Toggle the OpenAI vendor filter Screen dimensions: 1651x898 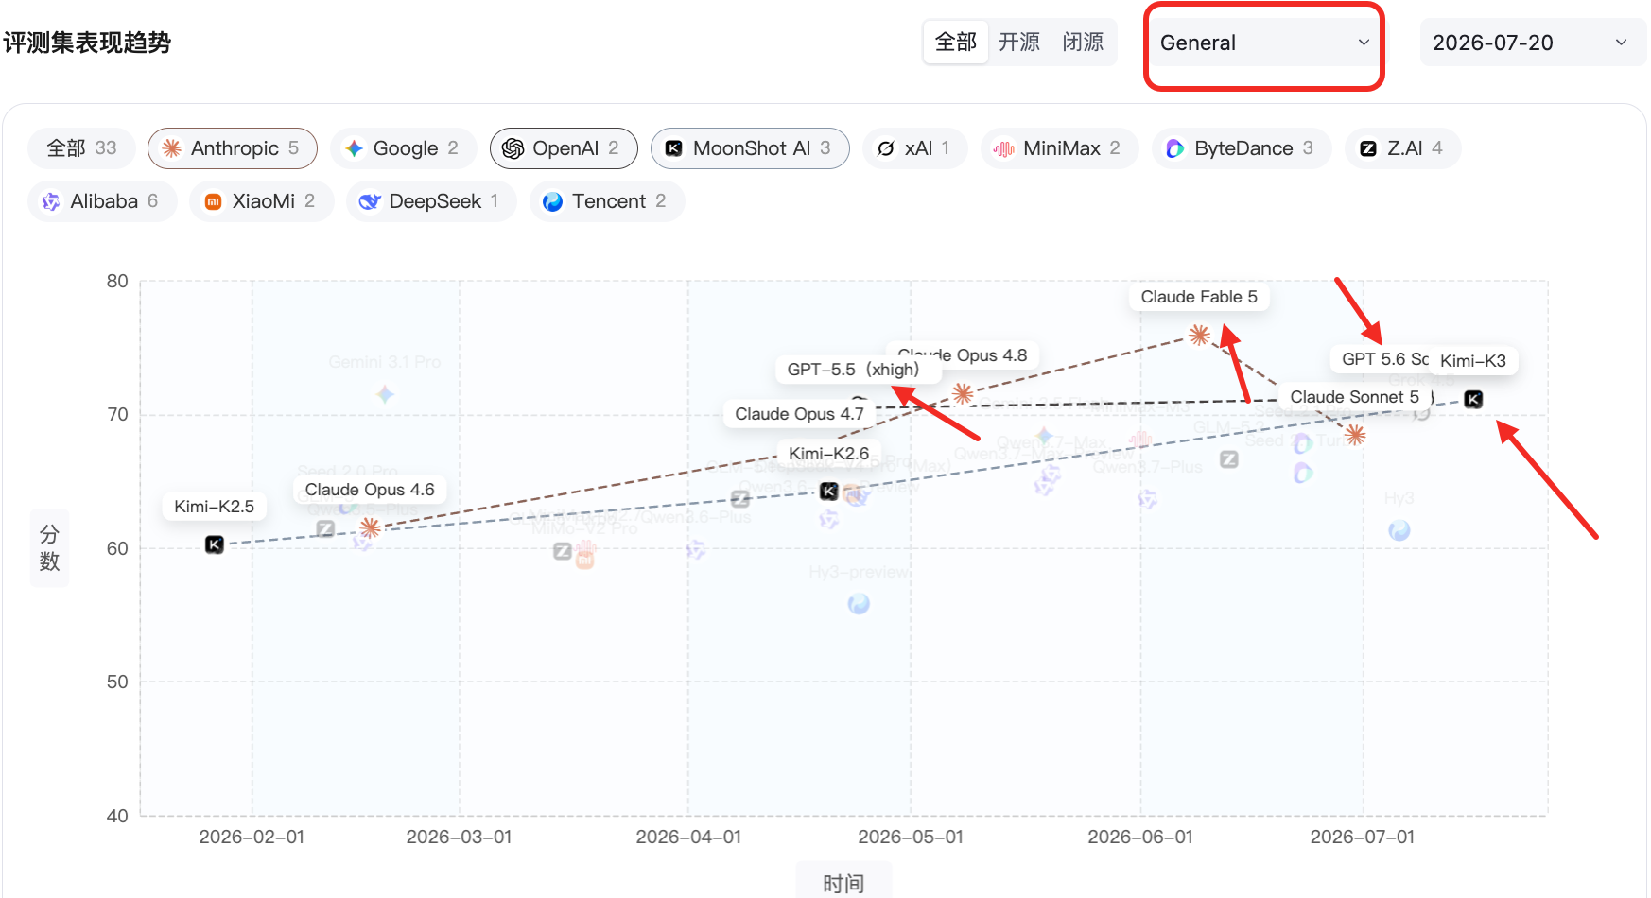pyautogui.click(x=564, y=148)
